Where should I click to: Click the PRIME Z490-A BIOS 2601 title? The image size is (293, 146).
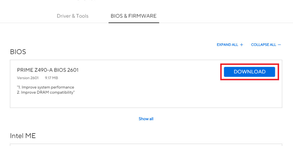click(48, 70)
